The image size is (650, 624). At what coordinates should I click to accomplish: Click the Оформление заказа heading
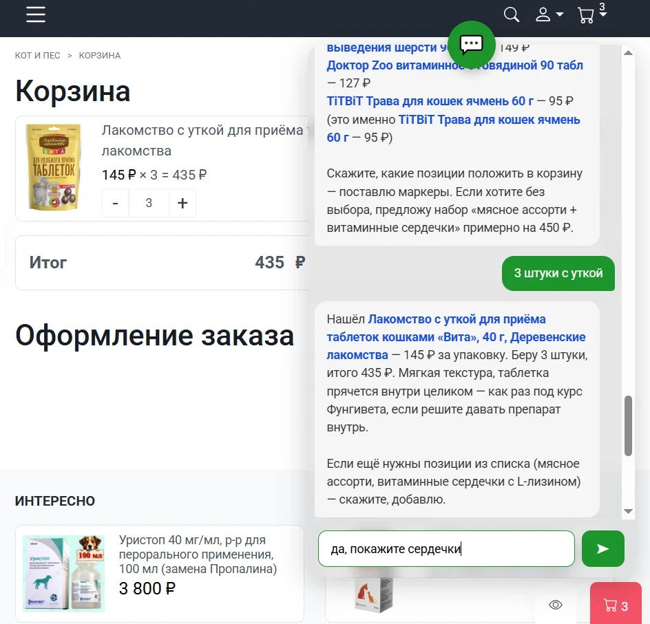[x=155, y=336]
